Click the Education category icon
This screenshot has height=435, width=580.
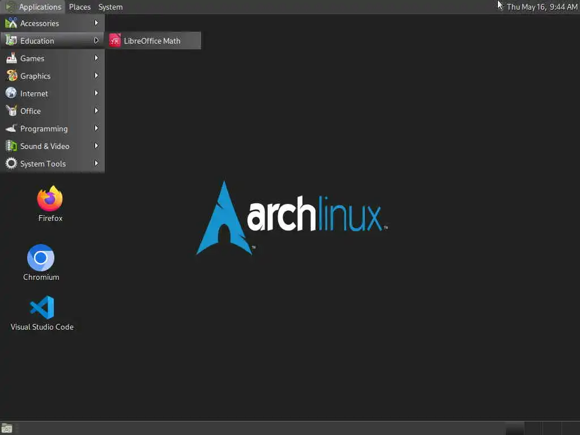click(11, 41)
